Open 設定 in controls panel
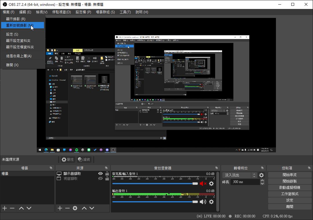This screenshot has width=313, height=220. tap(290, 200)
